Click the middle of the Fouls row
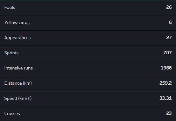The width and height of the screenshot is (176, 121). (88, 8)
